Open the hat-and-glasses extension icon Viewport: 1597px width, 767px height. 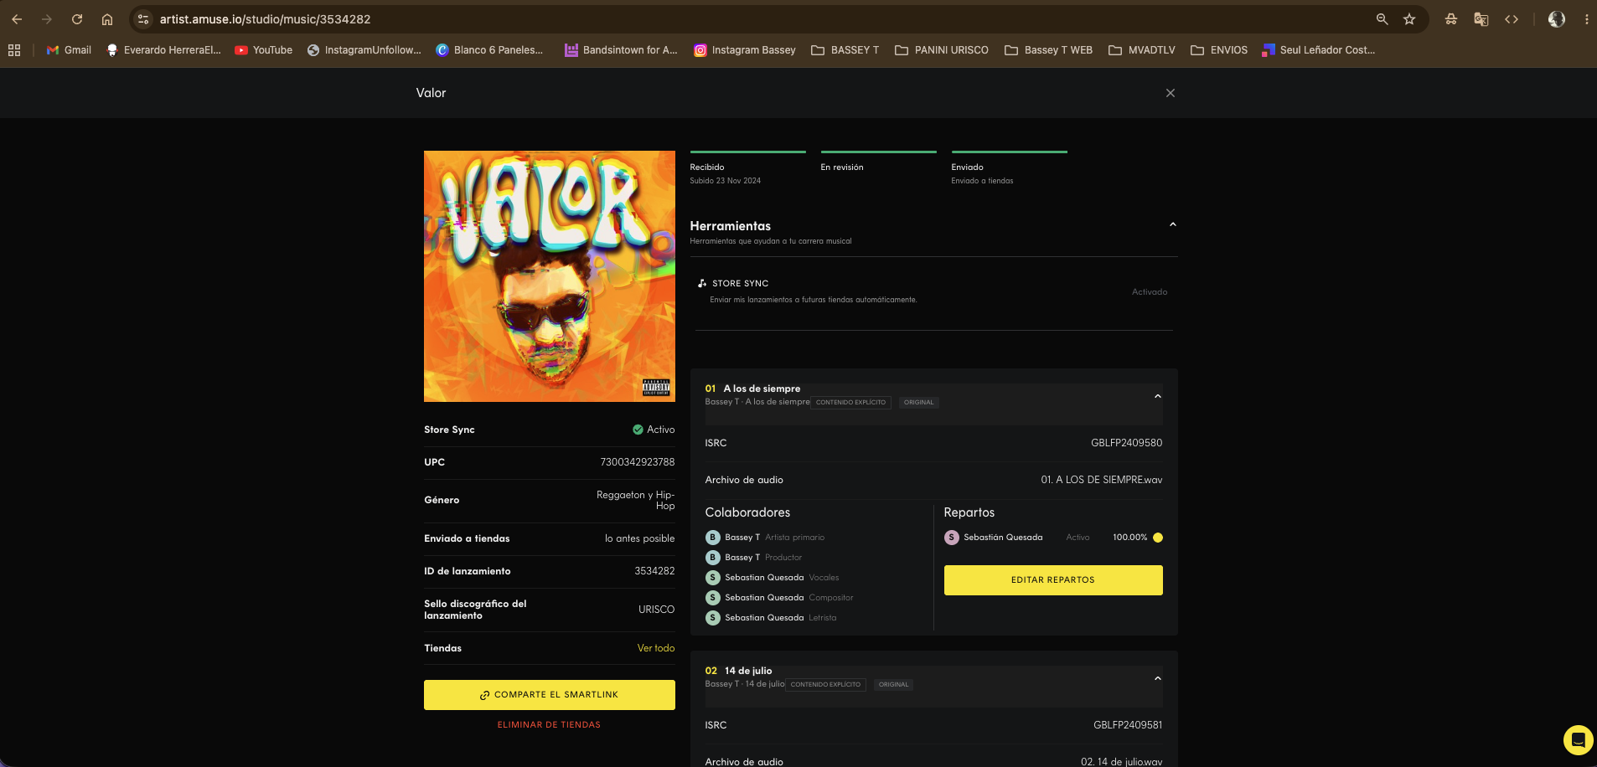click(1451, 19)
